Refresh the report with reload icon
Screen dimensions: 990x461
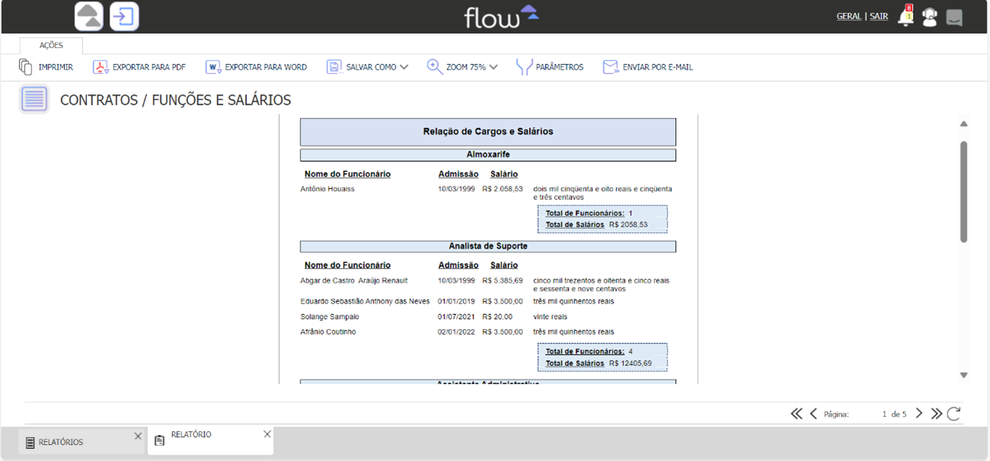click(x=953, y=414)
